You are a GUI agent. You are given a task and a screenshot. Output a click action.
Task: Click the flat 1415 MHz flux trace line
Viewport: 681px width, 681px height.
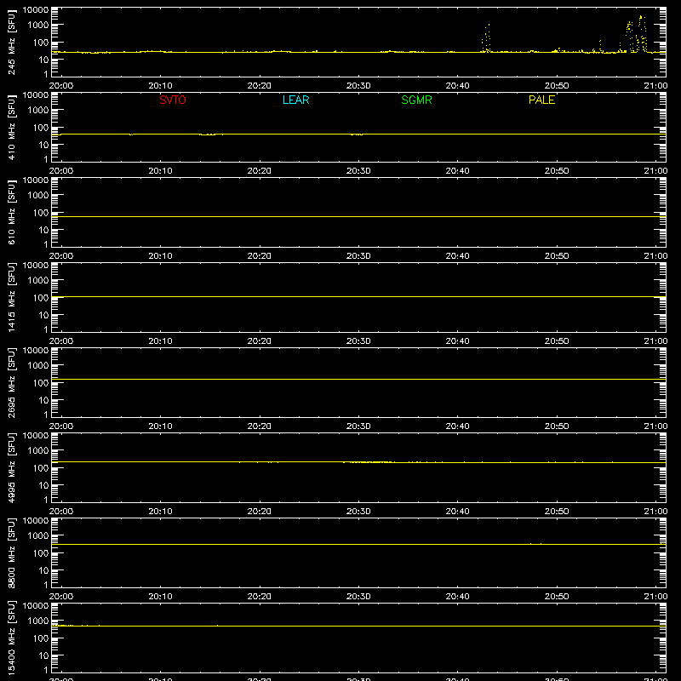coord(358,296)
